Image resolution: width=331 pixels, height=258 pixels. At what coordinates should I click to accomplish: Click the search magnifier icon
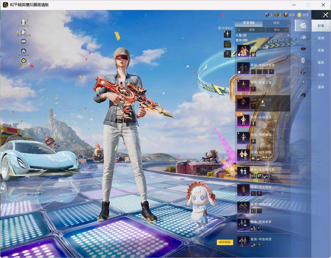click(x=239, y=30)
